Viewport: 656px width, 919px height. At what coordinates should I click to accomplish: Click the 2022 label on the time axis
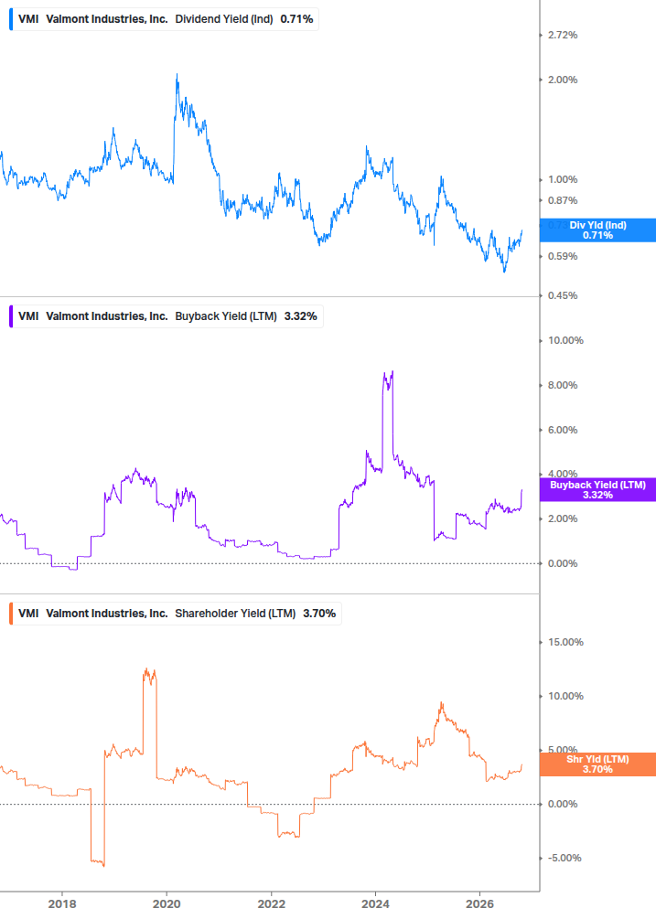[x=272, y=904]
